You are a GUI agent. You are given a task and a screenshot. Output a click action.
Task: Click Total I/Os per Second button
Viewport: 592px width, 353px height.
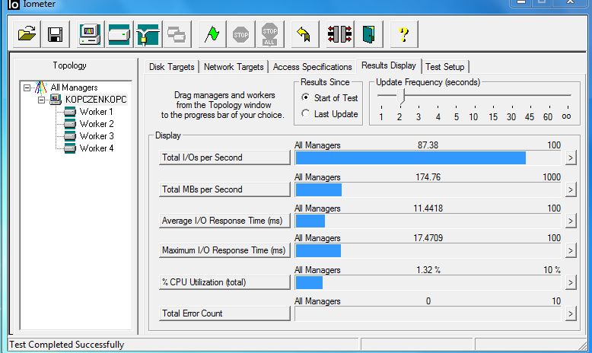point(224,157)
